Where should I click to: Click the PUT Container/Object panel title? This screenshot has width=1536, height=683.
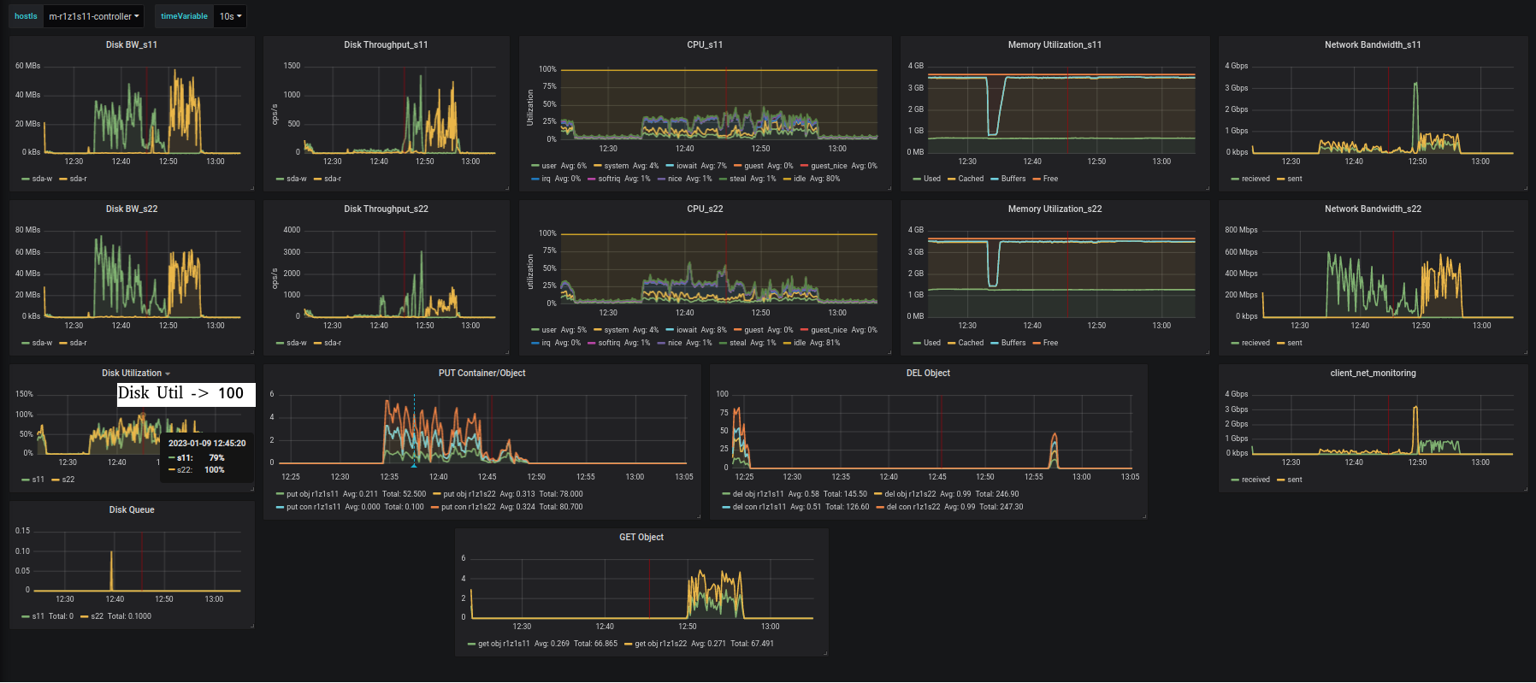(481, 374)
